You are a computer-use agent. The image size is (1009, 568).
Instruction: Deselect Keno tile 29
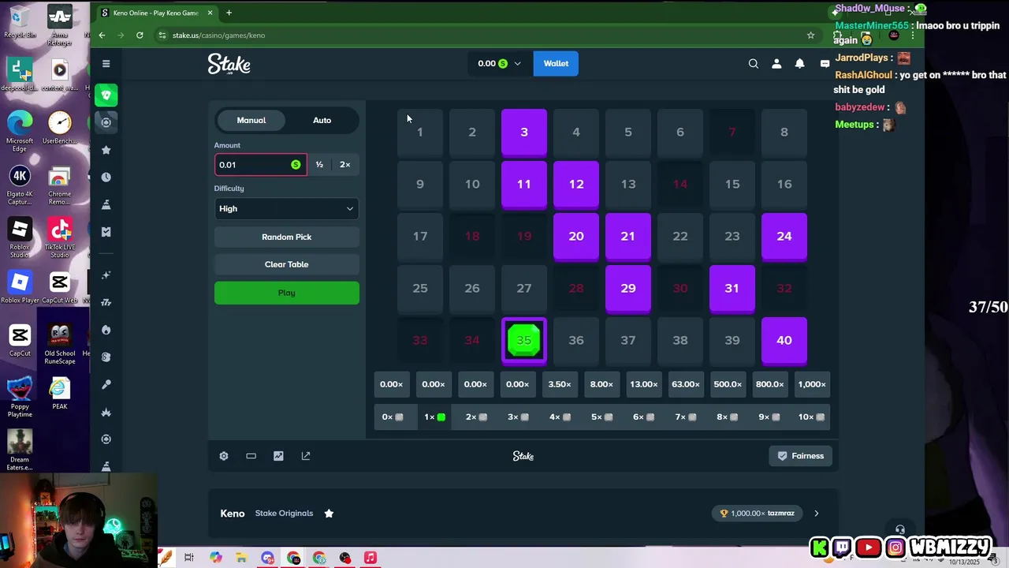click(x=628, y=288)
